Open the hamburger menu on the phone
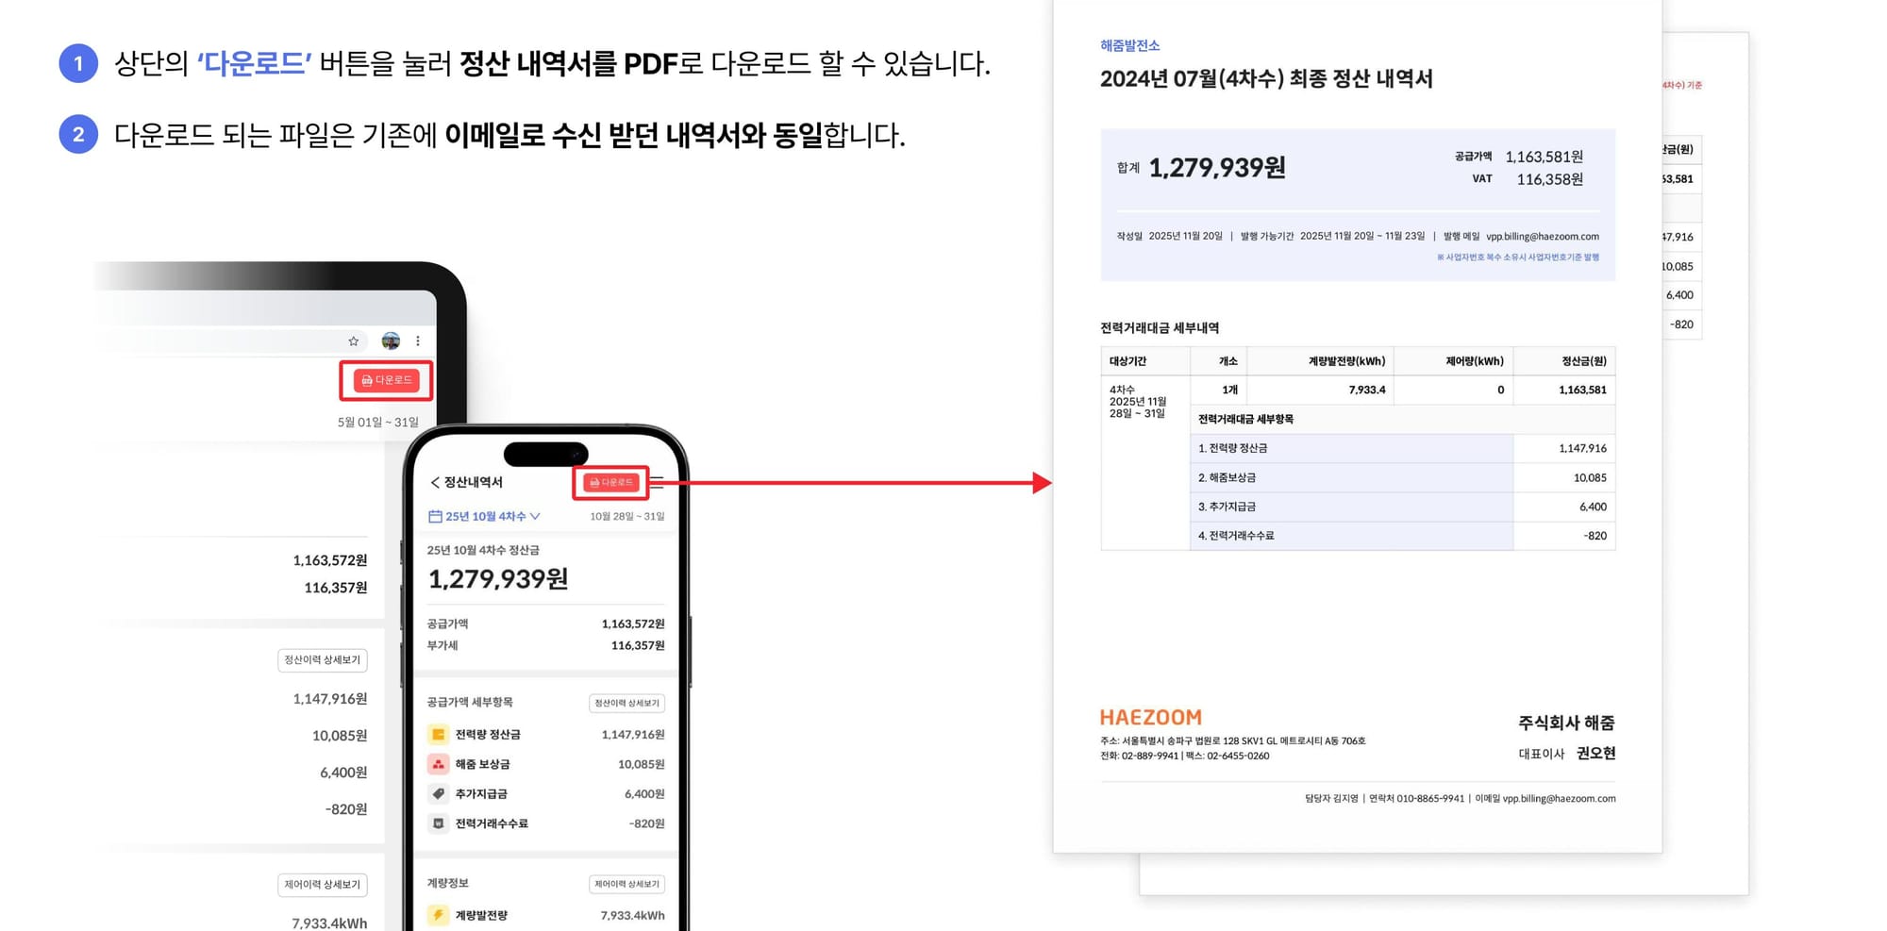 [x=658, y=482]
